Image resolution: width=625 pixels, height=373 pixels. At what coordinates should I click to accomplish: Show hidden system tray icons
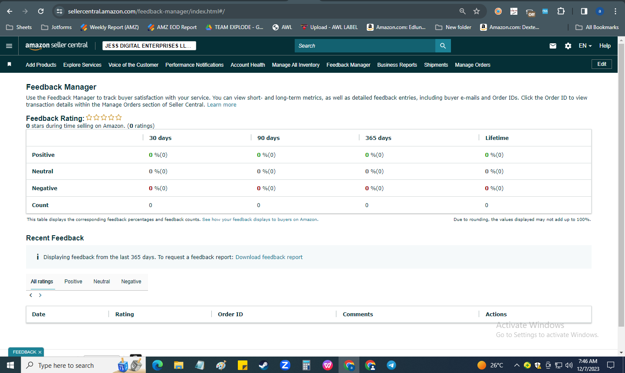[x=516, y=365]
